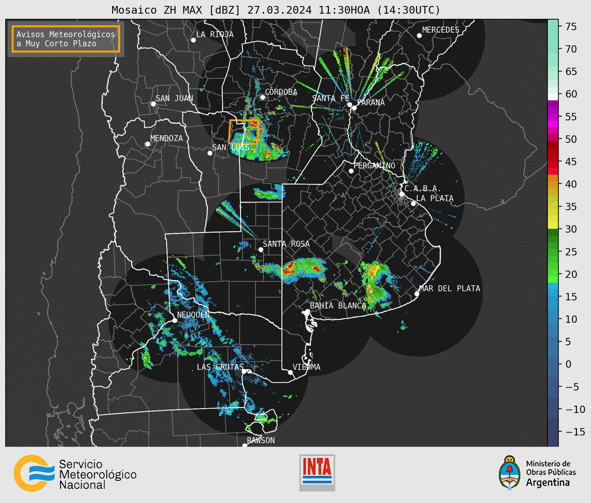The width and height of the screenshot is (591, 503).
Task: Select the San Juan city marker
Action: click(153, 104)
